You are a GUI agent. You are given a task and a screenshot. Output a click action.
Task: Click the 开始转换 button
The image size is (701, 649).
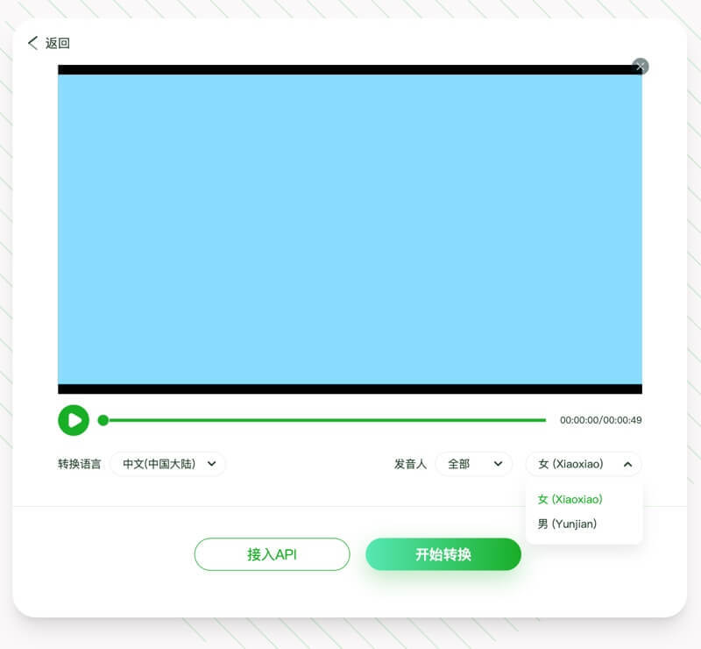click(443, 554)
